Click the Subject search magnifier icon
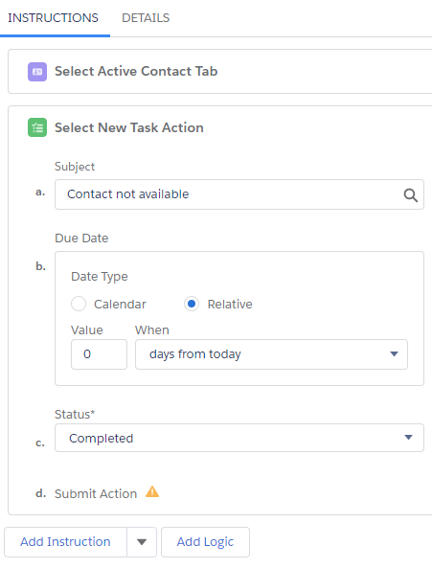This screenshot has height=568, width=432. 410,195
